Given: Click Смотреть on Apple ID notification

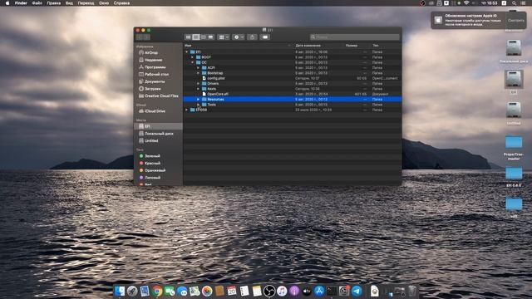Looking at the screenshot, I should [x=515, y=20].
